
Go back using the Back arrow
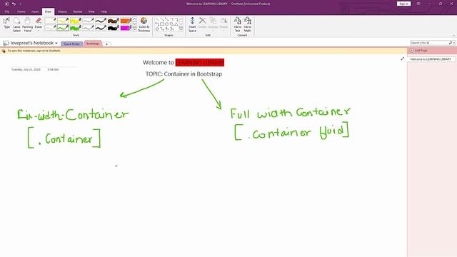[x=6, y=4]
